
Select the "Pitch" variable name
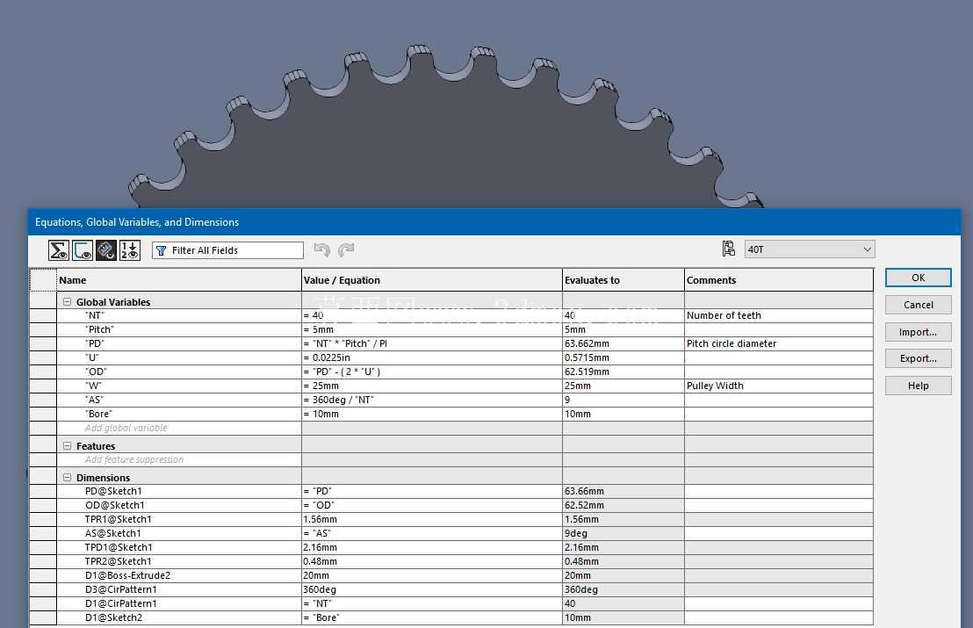point(99,329)
